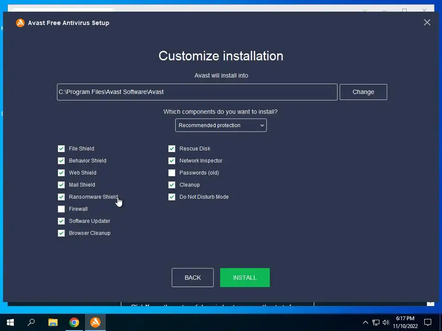Click the 'File Shield' label text

(82, 149)
